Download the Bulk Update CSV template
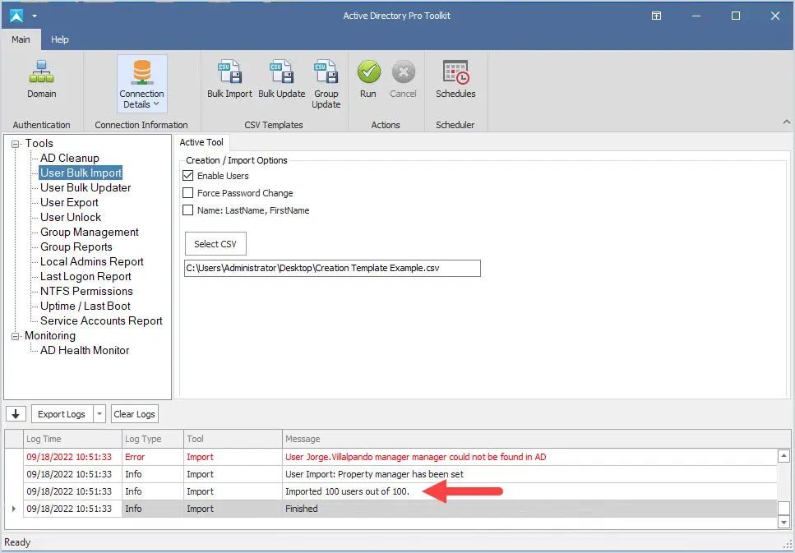 (x=282, y=80)
